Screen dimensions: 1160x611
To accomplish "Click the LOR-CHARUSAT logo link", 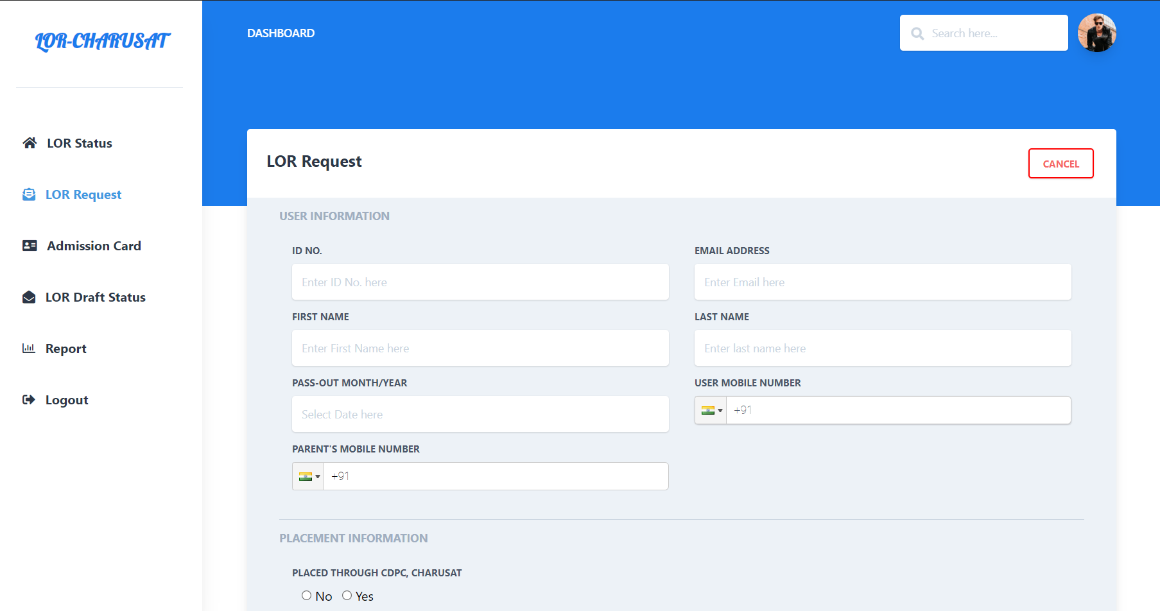I will pos(102,41).
